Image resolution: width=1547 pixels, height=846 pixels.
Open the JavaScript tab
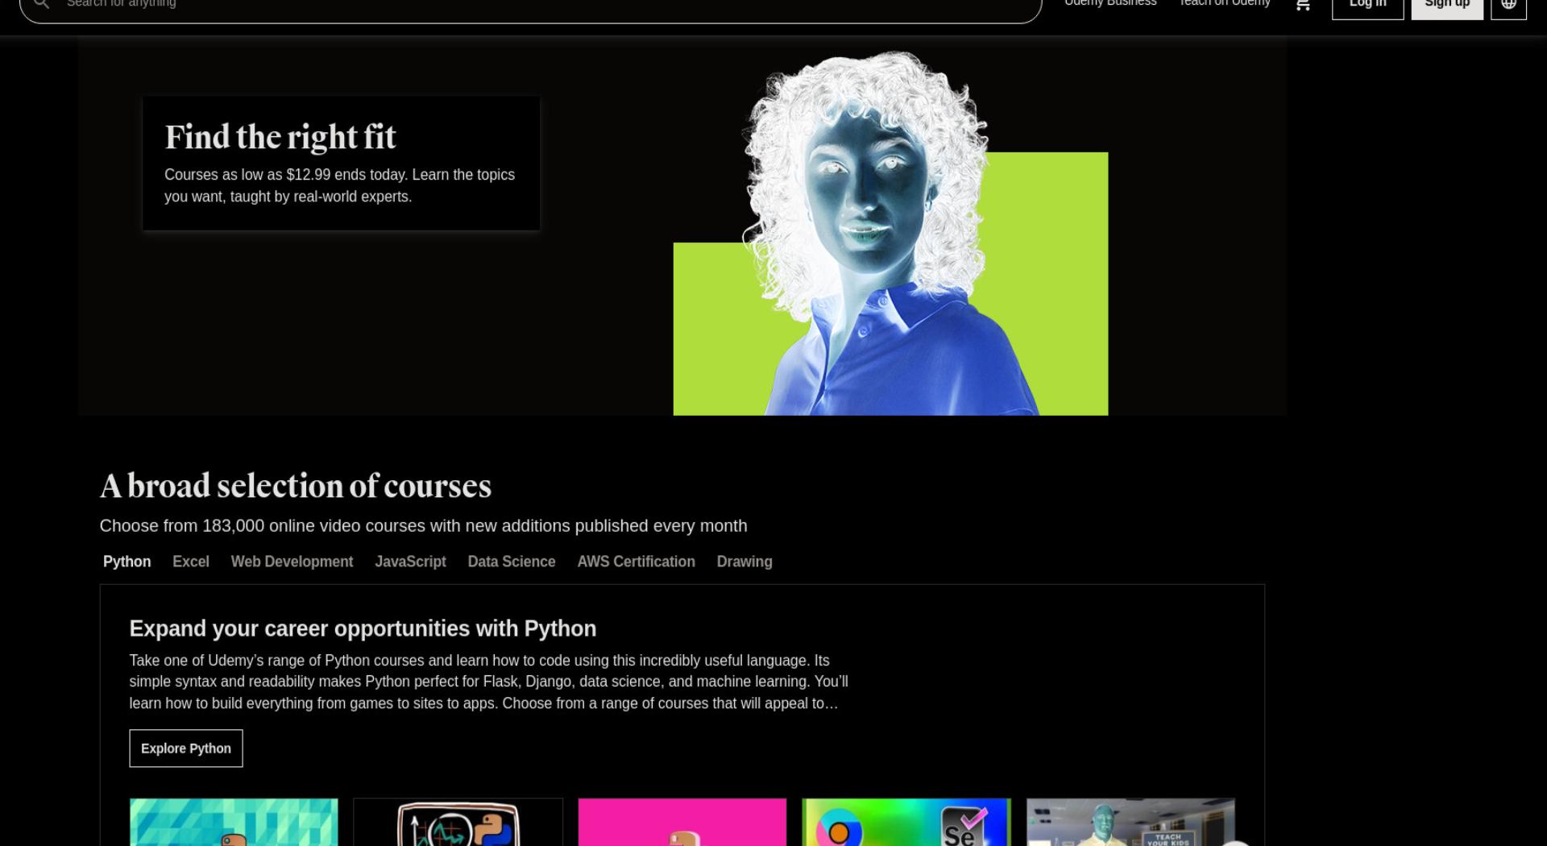pos(410,562)
